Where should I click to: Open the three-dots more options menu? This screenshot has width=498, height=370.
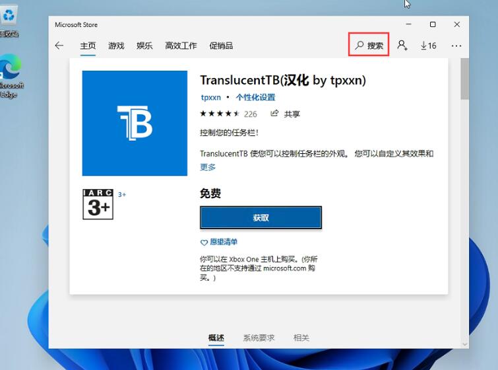(456, 46)
